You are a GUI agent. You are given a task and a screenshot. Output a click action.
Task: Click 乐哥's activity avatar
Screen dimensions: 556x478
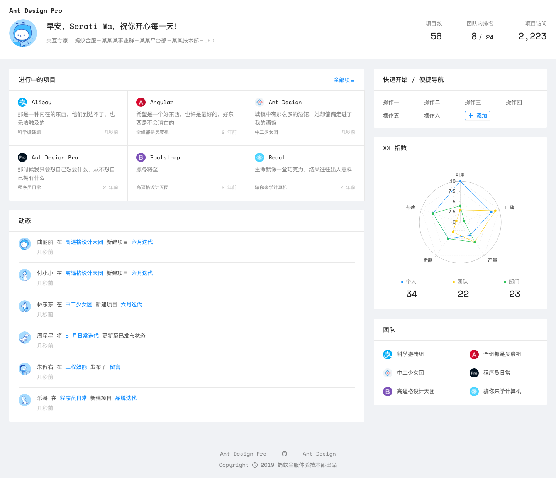(25, 400)
